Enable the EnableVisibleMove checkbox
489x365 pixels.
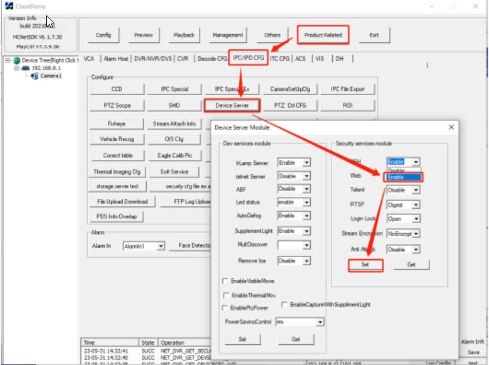[x=224, y=281]
